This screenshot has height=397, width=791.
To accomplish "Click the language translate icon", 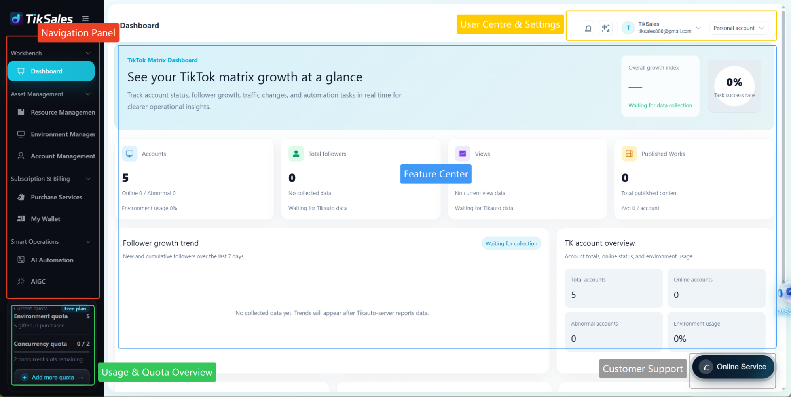I will tap(605, 28).
